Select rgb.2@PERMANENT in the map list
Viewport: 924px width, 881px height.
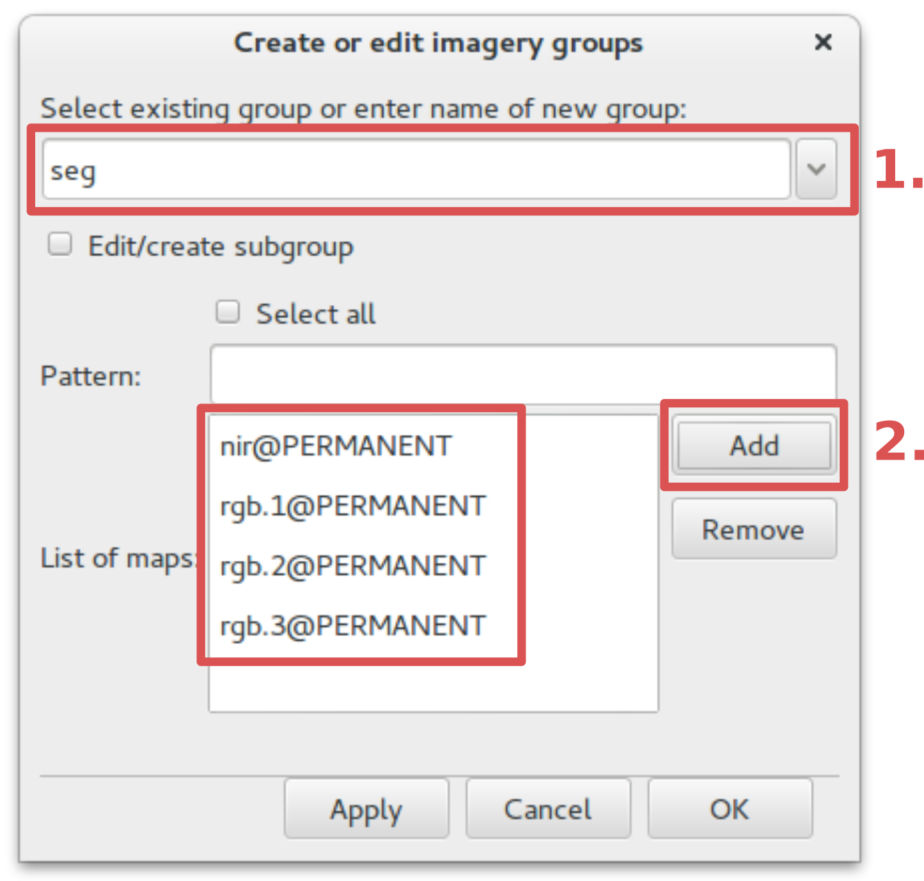coord(353,566)
